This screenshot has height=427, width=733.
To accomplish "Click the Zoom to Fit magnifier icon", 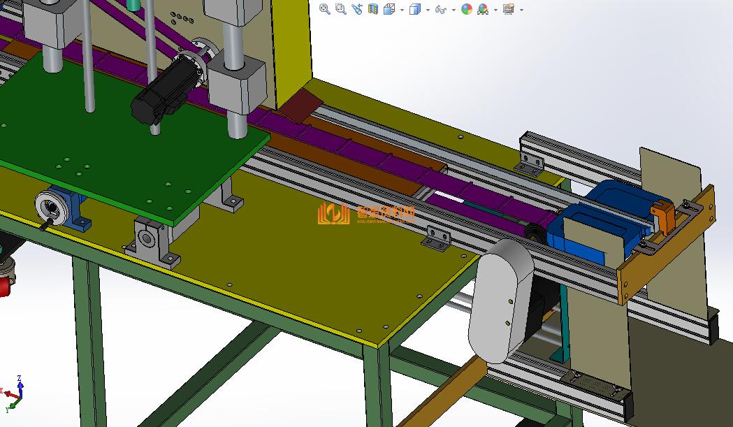I will [324, 9].
